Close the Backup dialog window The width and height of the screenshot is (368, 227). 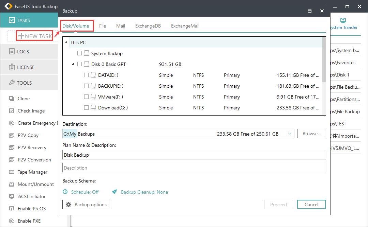322,11
